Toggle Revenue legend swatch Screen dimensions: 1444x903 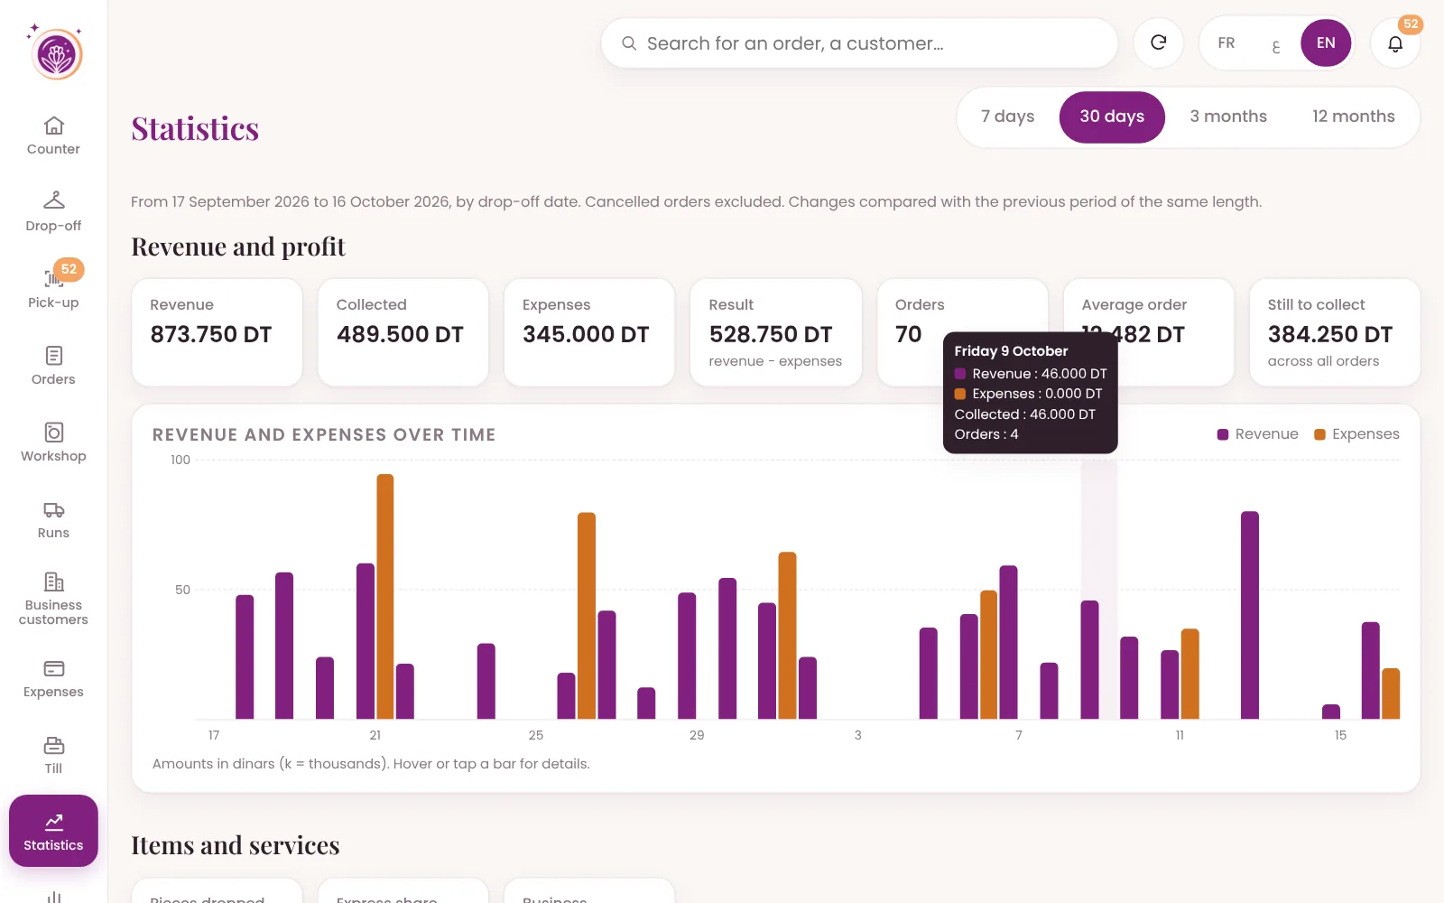1223,434
